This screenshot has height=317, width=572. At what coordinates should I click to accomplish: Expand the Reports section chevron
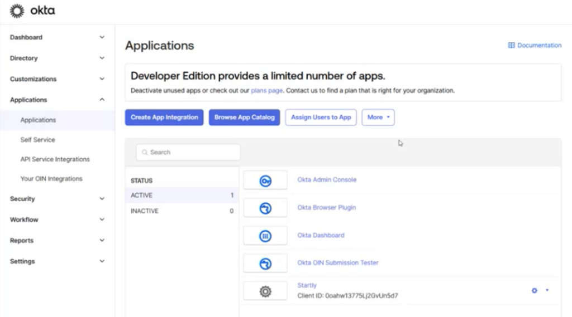(102, 240)
